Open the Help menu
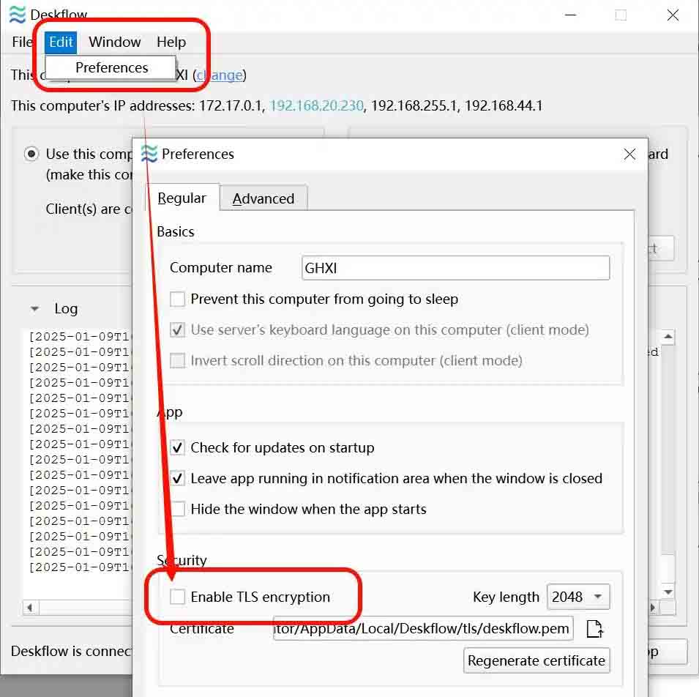699x697 pixels. tap(171, 42)
